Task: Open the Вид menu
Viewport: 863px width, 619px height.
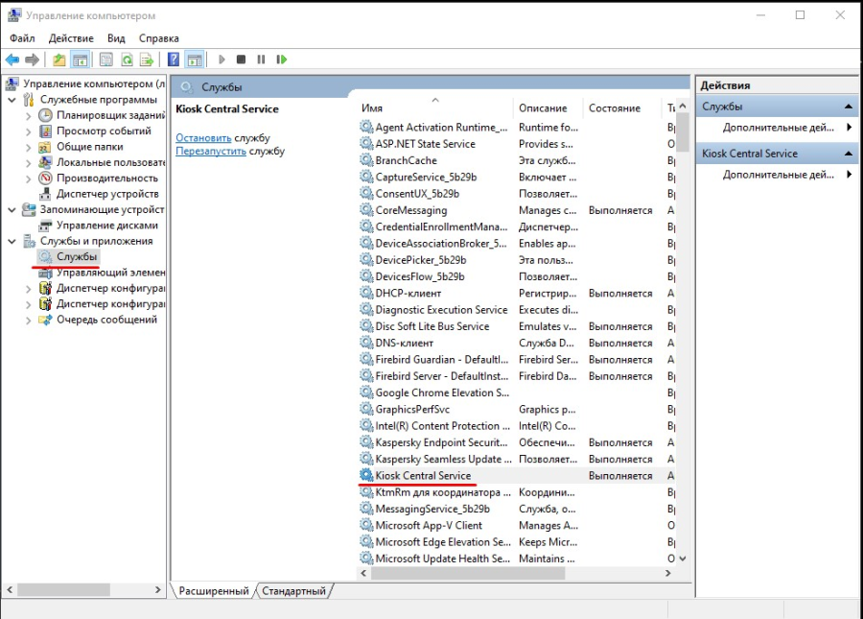Action: coord(116,38)
